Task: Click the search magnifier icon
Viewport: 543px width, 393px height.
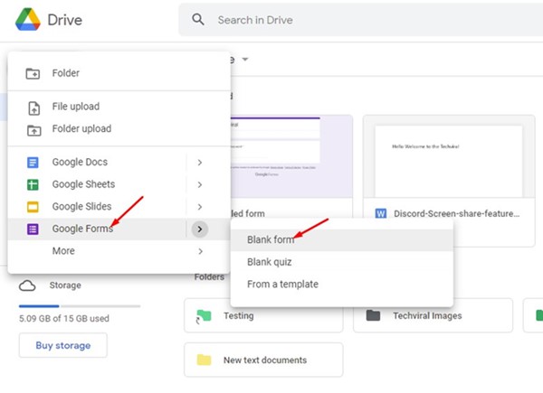Action: [x=197, y=20]
